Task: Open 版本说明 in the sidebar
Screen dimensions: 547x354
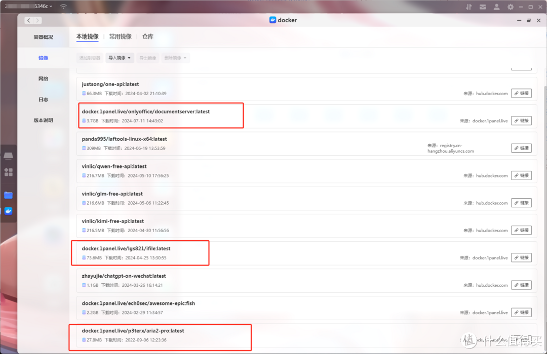Action: pyautogui.click(x=43, y=120)
